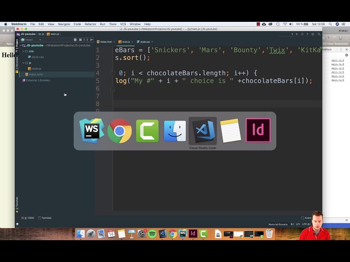350x262 pixels.
Task: Open Chrome DevTools settings gear
Action: click(346, 55)
